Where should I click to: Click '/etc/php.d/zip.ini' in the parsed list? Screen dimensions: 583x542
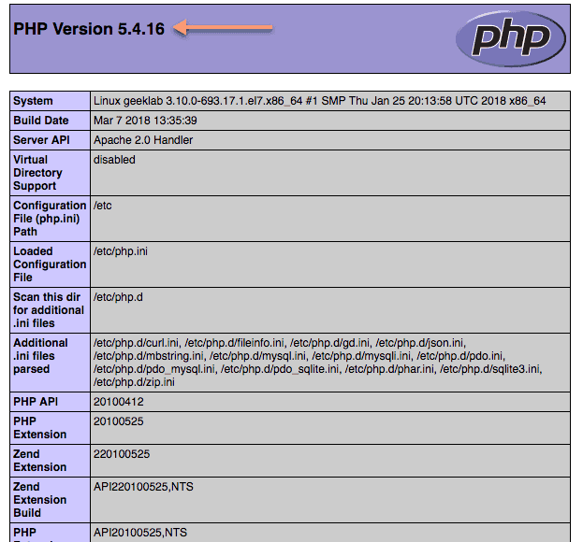point(134,382)
